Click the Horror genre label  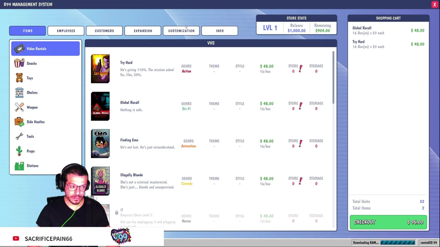pos(186,221)
